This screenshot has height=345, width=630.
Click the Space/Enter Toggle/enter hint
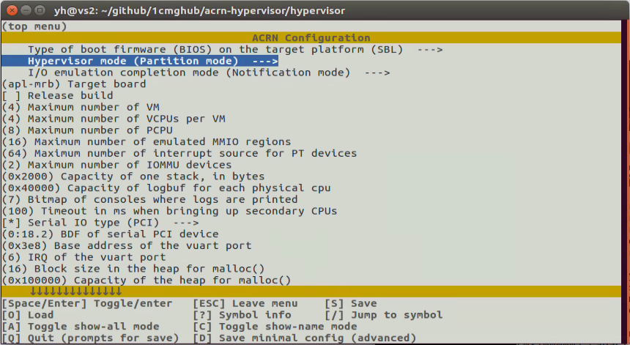[86, 304]
